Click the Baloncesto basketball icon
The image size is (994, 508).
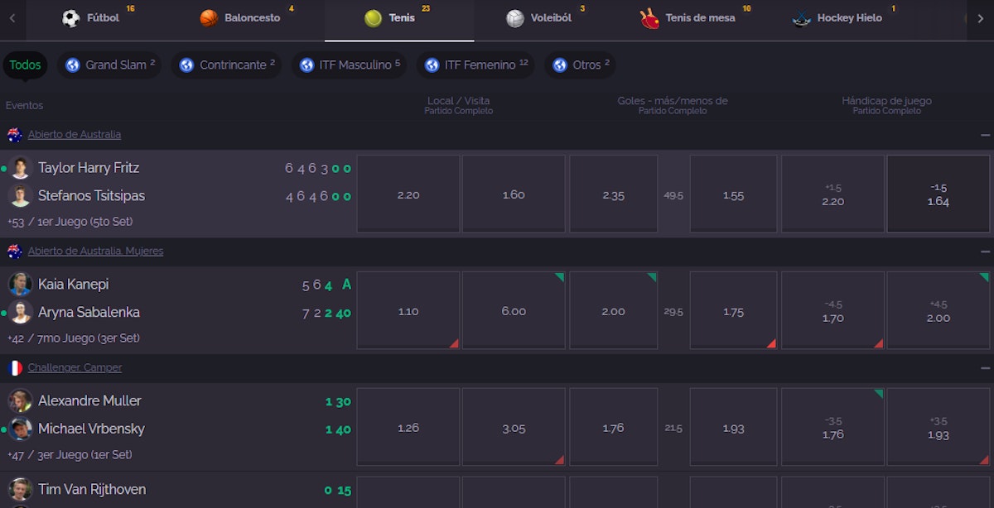(x=209, y=18)
